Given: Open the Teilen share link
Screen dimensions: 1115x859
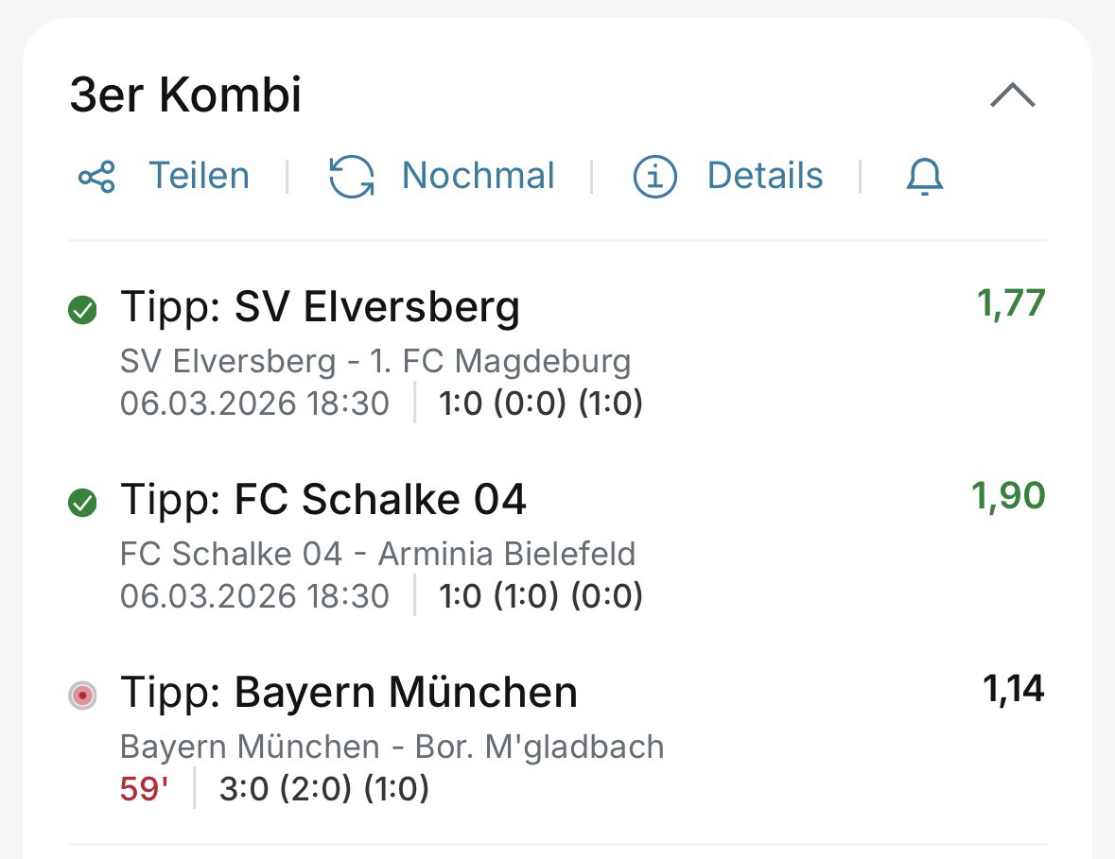Looking at the screenshot, I should (199, 177).
